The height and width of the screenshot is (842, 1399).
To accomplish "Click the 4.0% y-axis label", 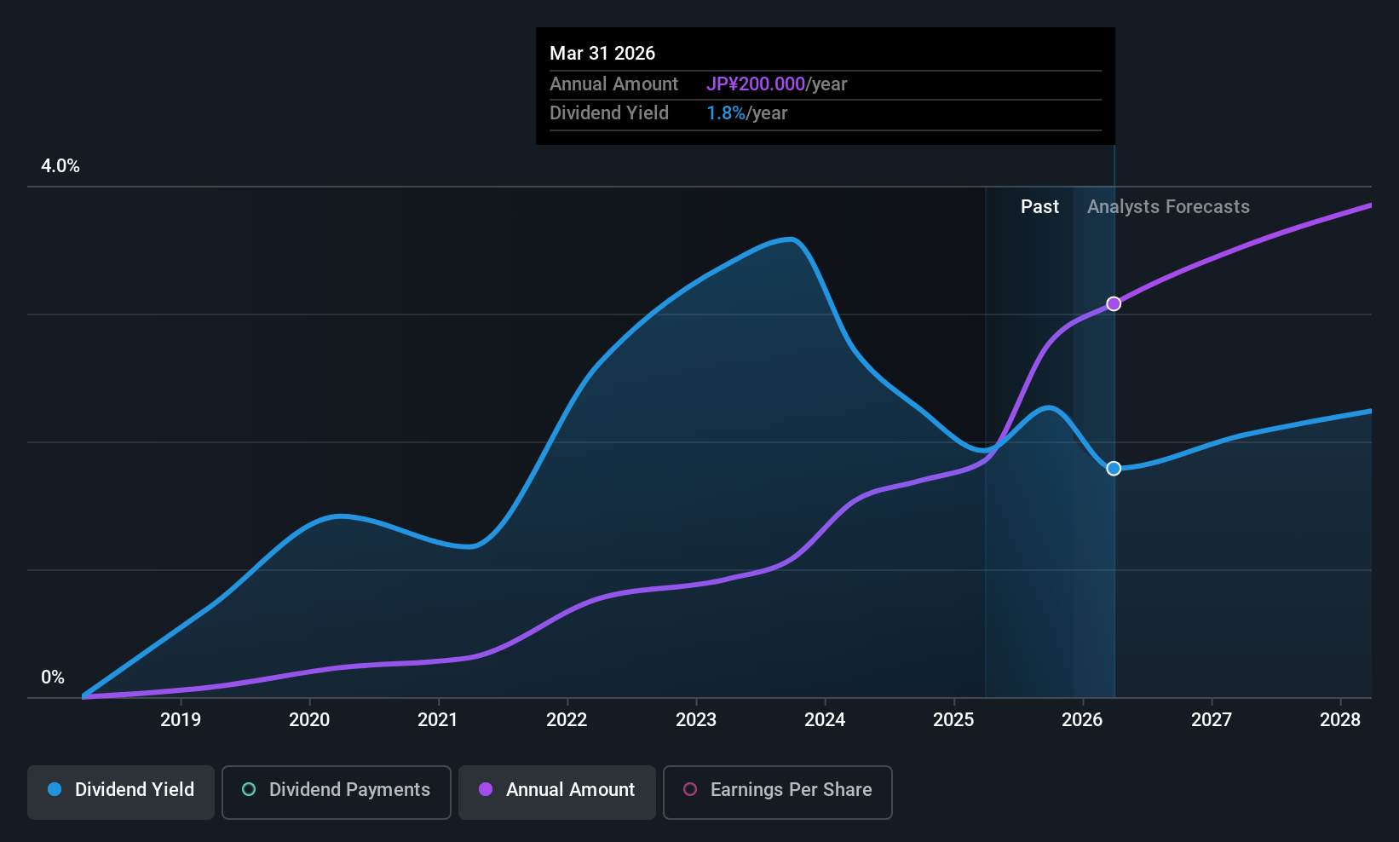I will click(x=60, y=166).
